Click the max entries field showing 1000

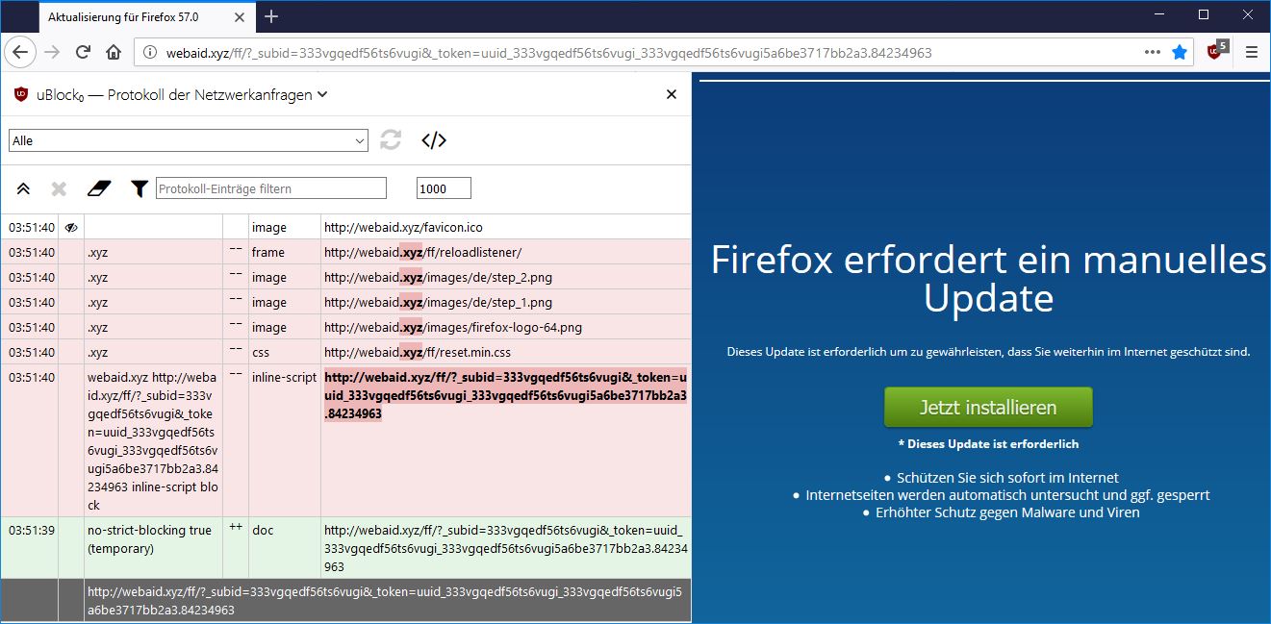coord(444,188)
